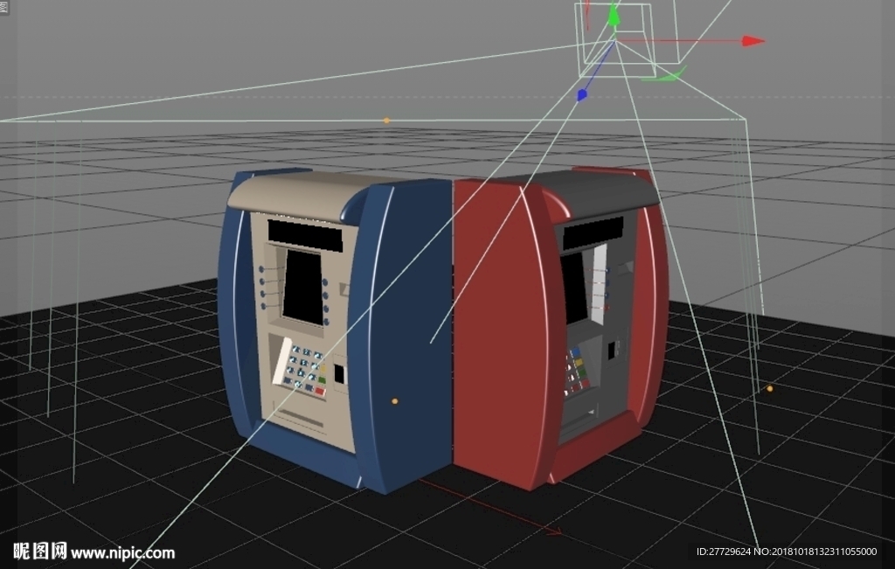Select the blue Z-axis gizmo handle
Image resolution: width=895 pixels, height=569 pixels.
[x=581, y=94]
